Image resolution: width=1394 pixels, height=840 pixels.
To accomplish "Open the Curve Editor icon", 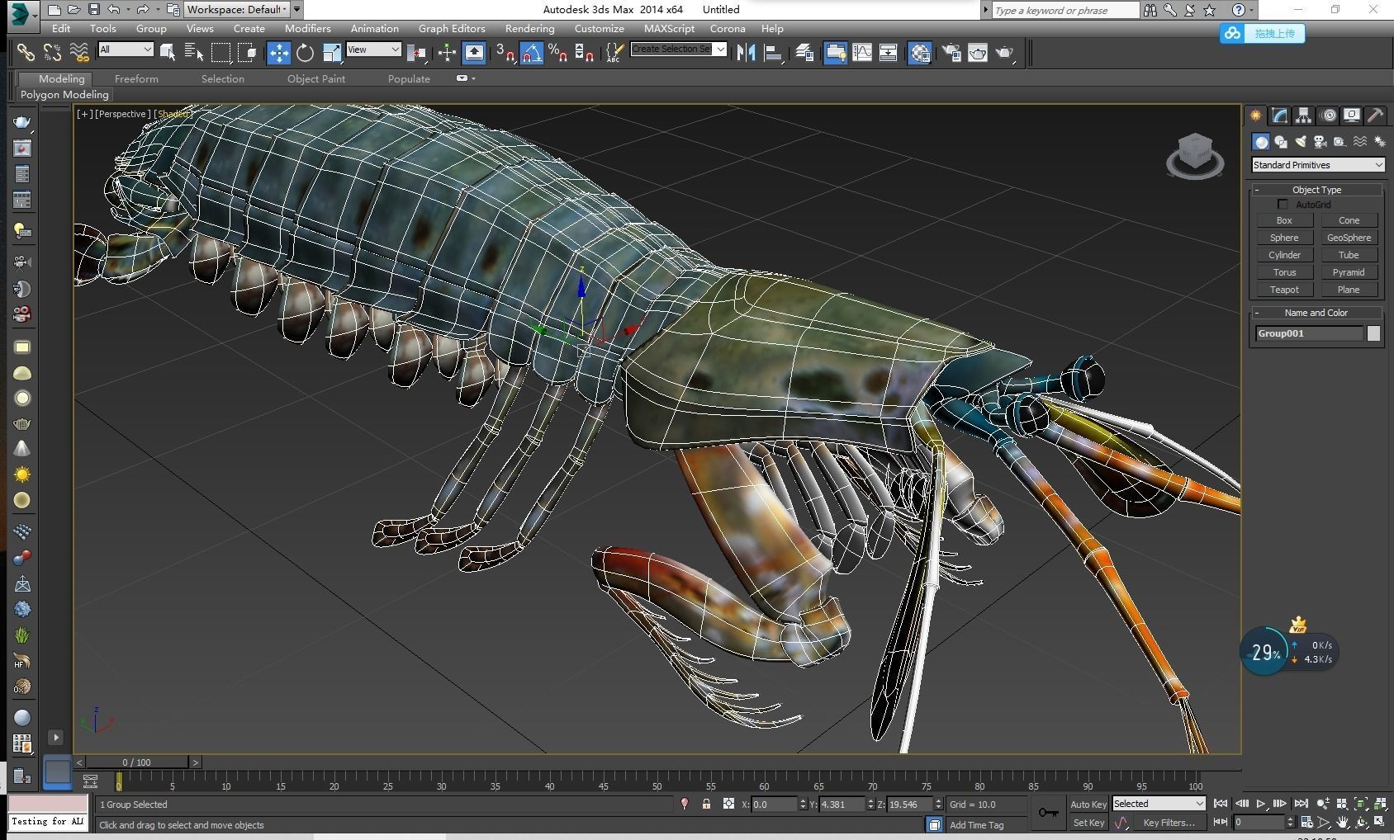I will pyautogui.click(x=861, y=53).
